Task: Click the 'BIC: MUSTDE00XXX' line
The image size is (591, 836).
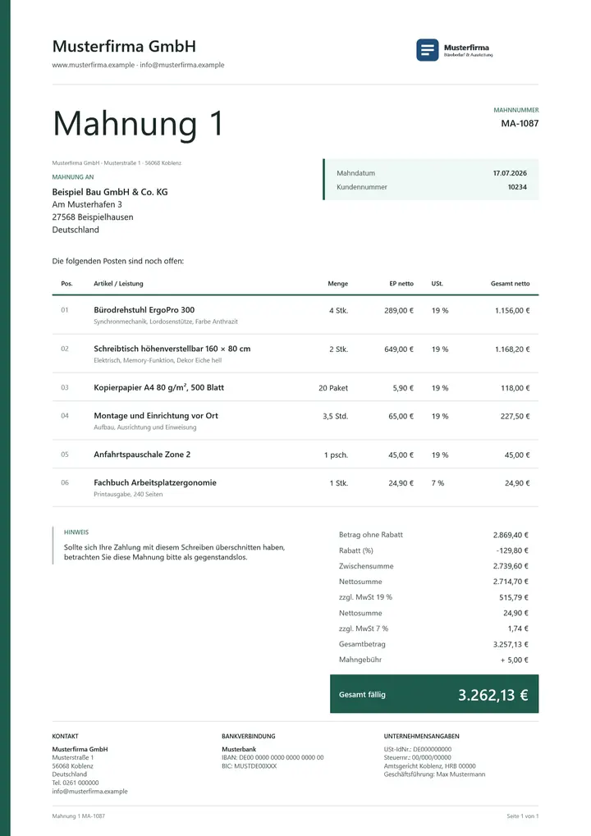Action: (249, 766)
